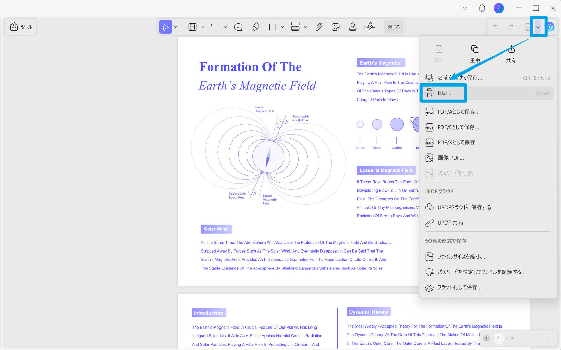The width and height of the screenshot is (561, 350).
Task: Click the comment bubble tool icon
Action: 238,27
